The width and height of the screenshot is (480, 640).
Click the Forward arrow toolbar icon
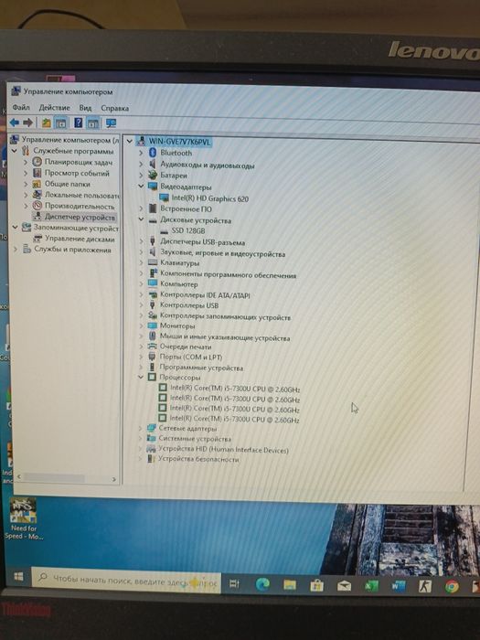27,123
